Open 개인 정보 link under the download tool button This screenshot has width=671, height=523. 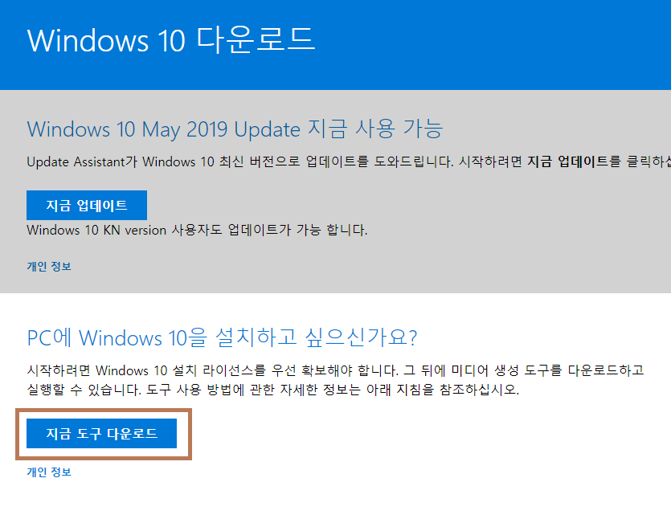pos(49,472)
